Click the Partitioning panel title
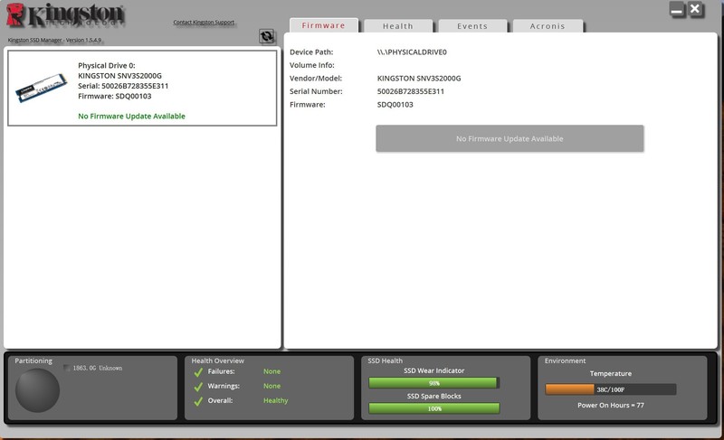Screen dimensions: 724x440 [33, 360]
